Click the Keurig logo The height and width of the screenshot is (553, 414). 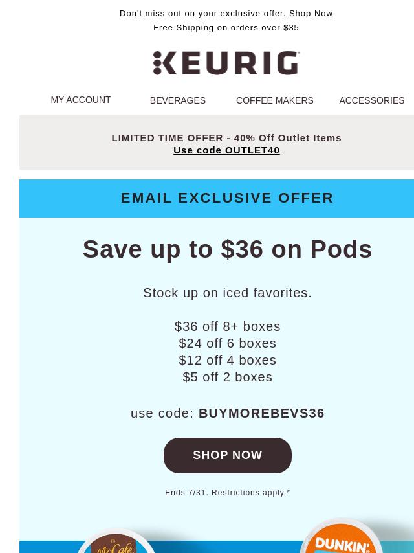click(226, 63)
